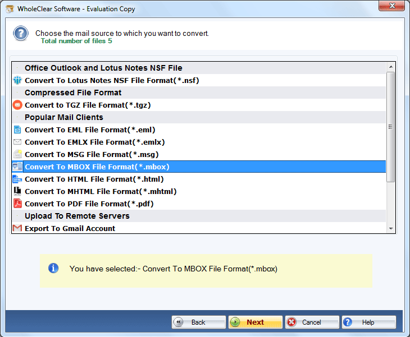Select Convert To Lotus Notes NSF File Format
The height and width of the screenshot is (337, 410).
[x=199, y=80]
